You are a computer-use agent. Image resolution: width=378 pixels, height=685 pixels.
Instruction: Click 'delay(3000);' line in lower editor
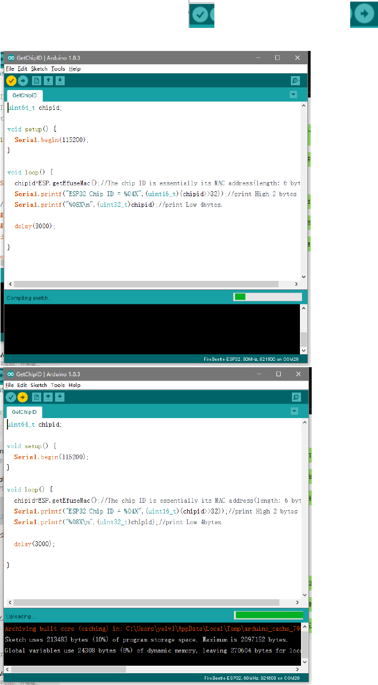35,543
